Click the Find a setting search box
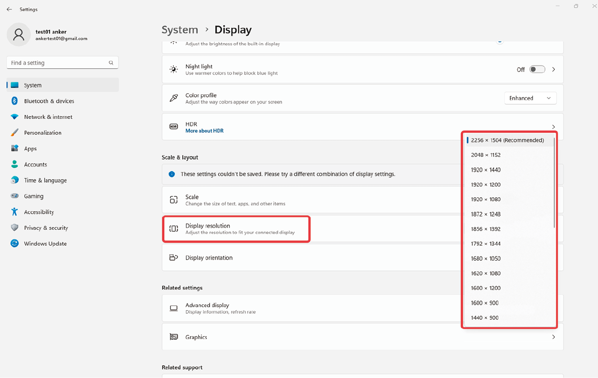Viewport: 598px width, 378px height. (x=58, y=63)
